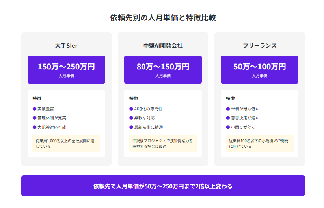Select the 中堅AI開発会社 column heading

pyautogui.click(x=163, y=46)
